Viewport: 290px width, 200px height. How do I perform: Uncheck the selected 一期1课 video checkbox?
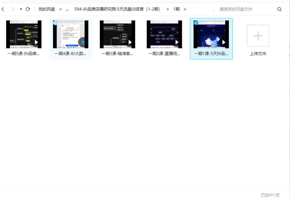pos(196,23)
